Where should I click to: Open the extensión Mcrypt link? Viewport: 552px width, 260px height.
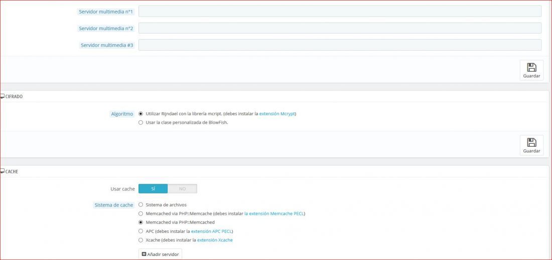pyautogui.click(x=277, y=114)
